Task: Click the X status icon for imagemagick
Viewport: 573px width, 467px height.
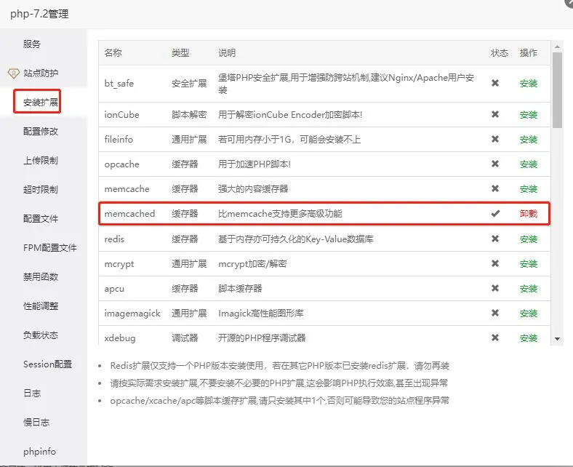Action: [495, 313]
